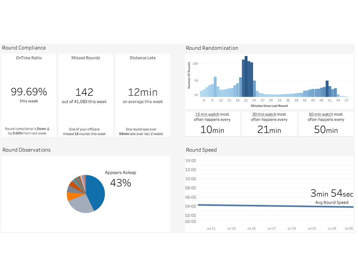Select the 12min Distance Late figure
The image size is (358, 279).
pos(143,92)
